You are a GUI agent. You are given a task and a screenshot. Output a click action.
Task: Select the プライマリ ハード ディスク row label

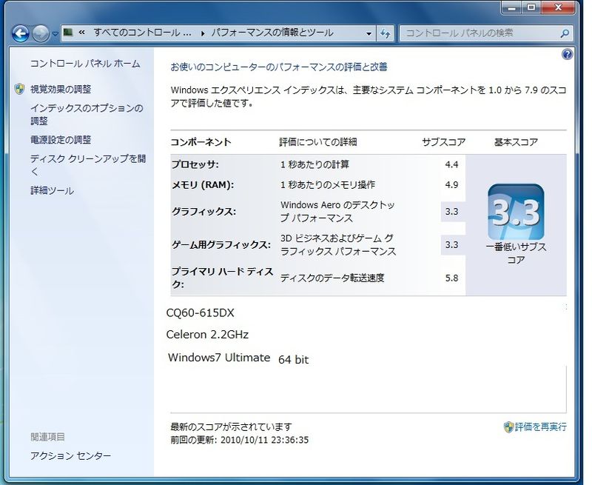[x=222, y=278]
